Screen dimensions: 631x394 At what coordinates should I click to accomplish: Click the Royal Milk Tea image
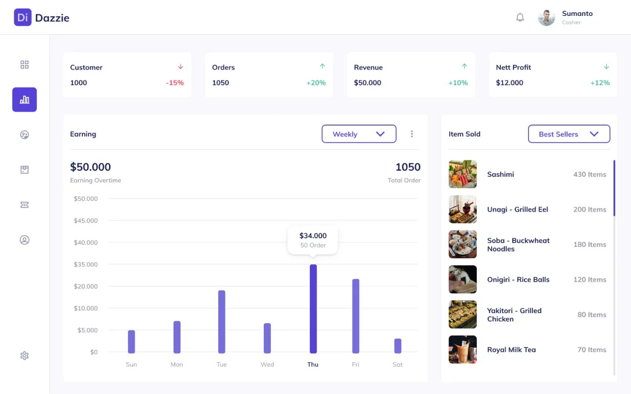pos(462,349)
